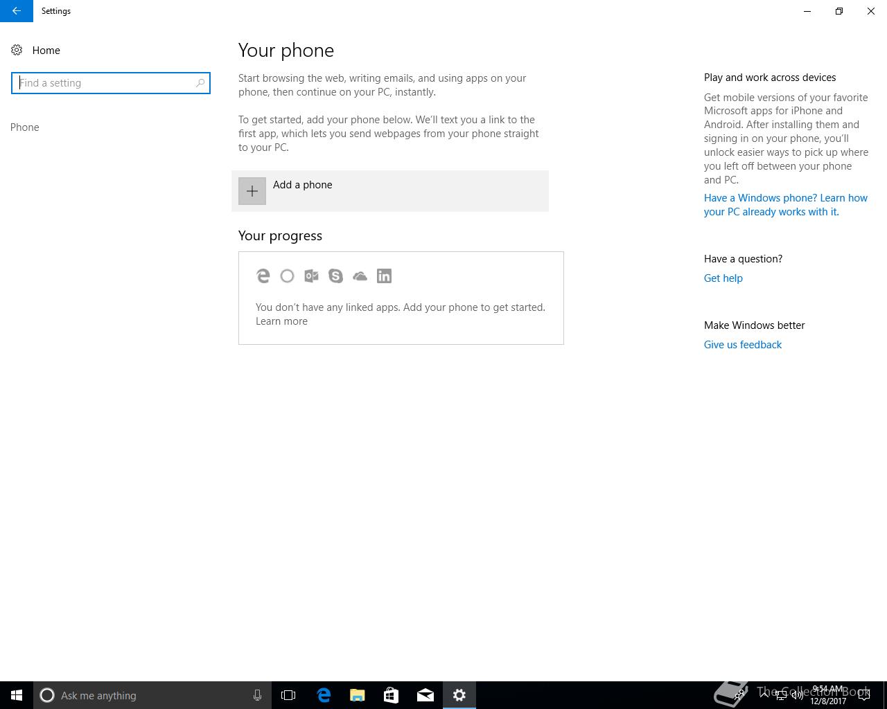887x709 pixels.
Task: Click the Cortana circle on the taskbar
Action: (47, 695)
